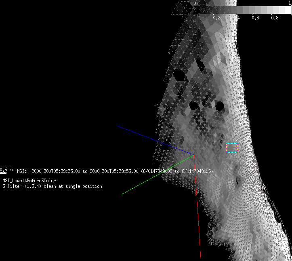Click the origin where the axes meet
The height and width of the screenshot is (261, 292).
(194, 155)
